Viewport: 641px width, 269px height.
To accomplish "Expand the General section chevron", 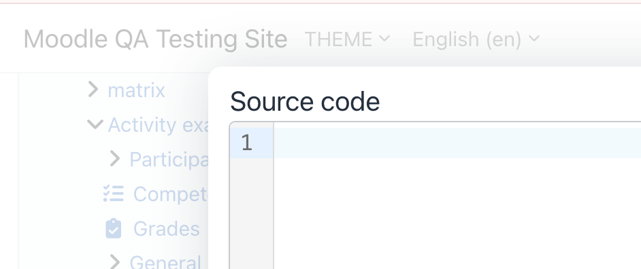I will point(115,262).
